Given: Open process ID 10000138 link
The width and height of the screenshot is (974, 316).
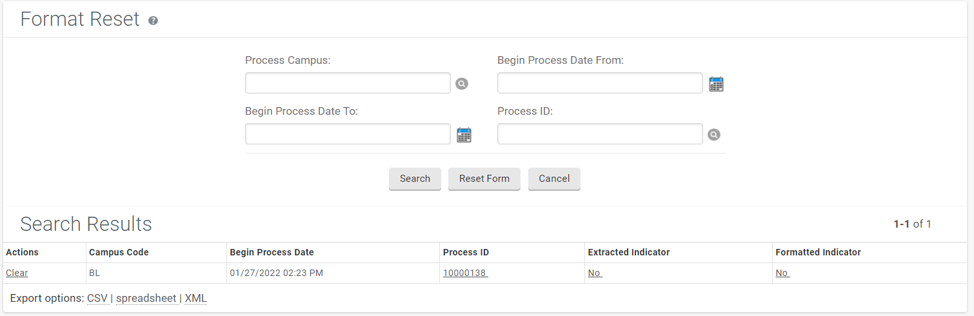Looking at the screenshot, I should (464, 273).
